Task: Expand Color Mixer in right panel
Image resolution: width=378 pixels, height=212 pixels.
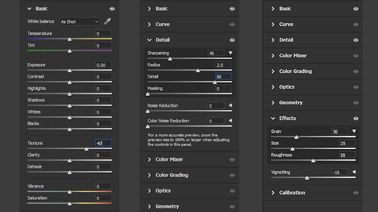Action: (273, 56)
